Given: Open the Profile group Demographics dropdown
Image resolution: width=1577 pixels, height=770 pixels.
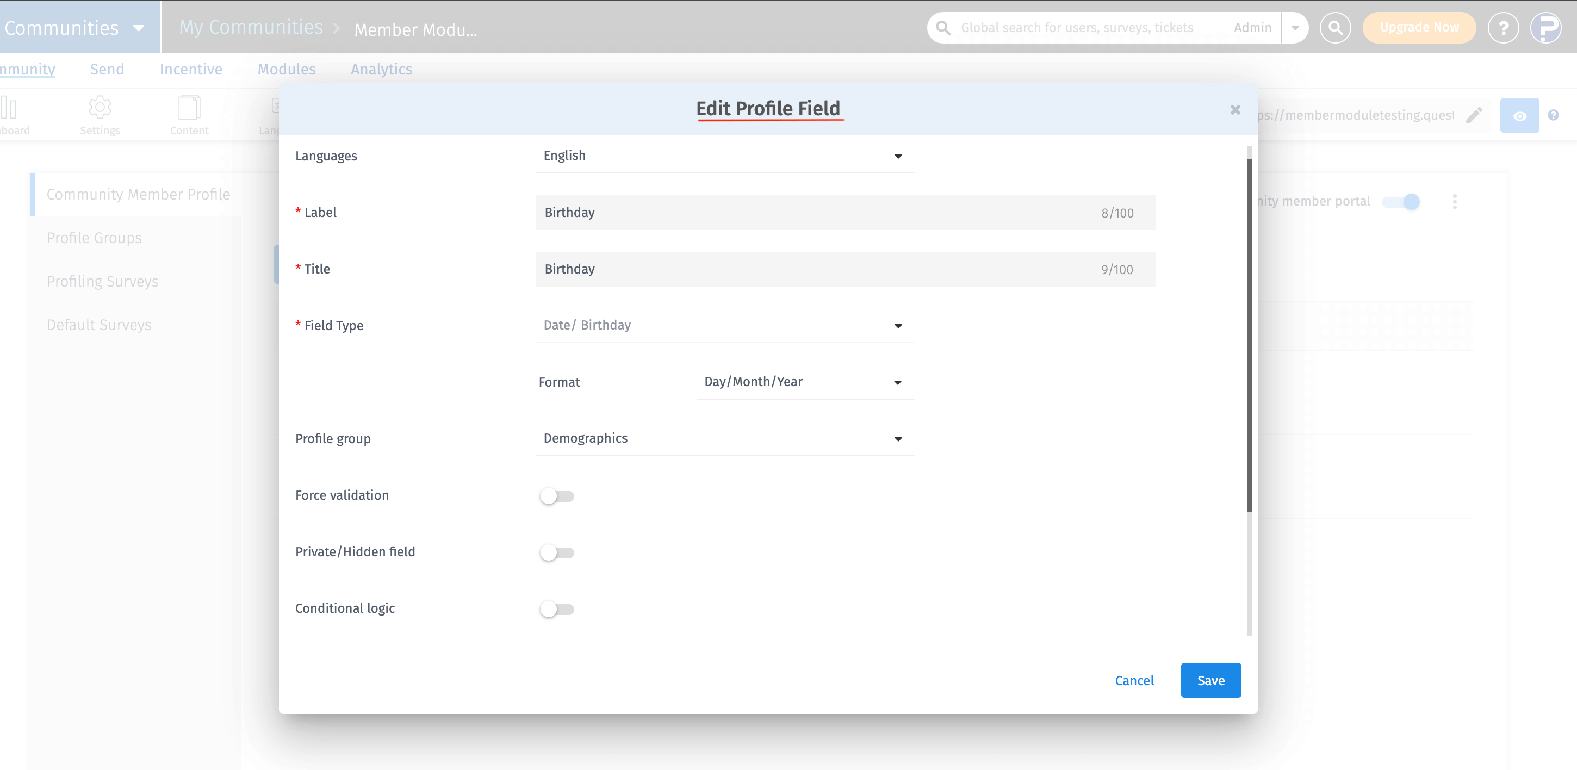Looking at the screenshot, I should tap(725, 438).
